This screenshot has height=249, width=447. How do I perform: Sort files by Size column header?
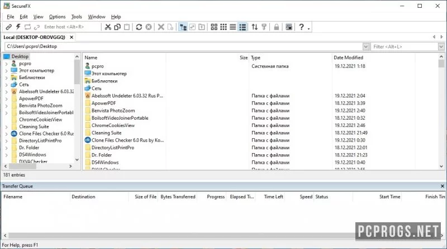[207, 57]
